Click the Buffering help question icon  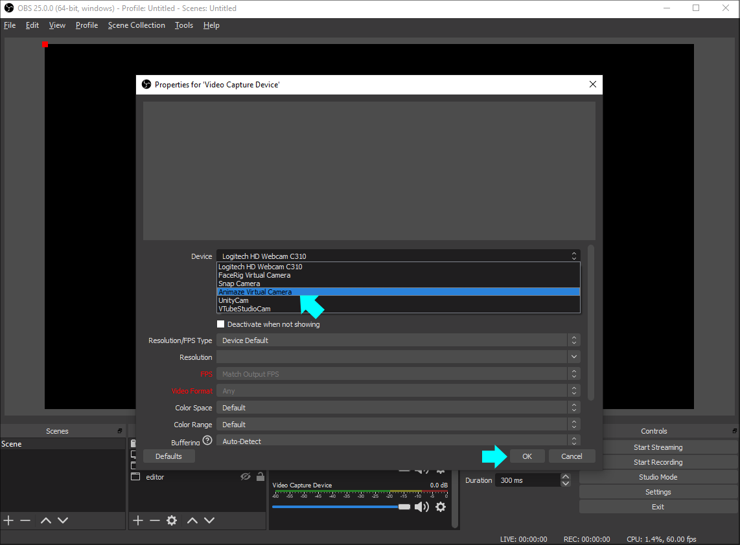[x=207, y=440]
